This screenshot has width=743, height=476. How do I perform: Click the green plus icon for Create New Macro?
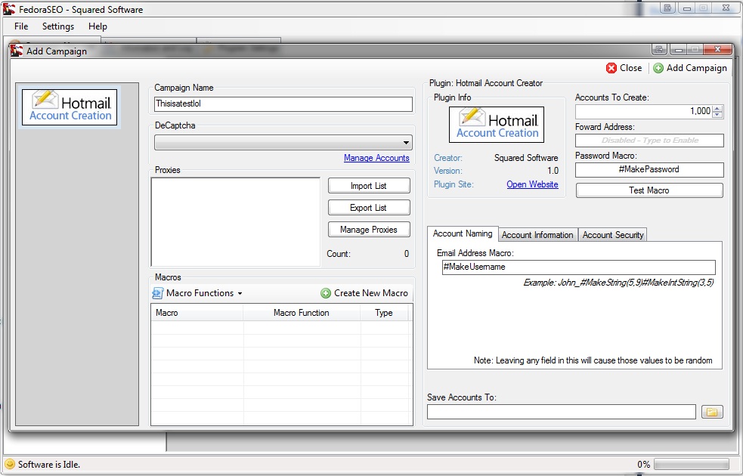click(x=326, y=293)
